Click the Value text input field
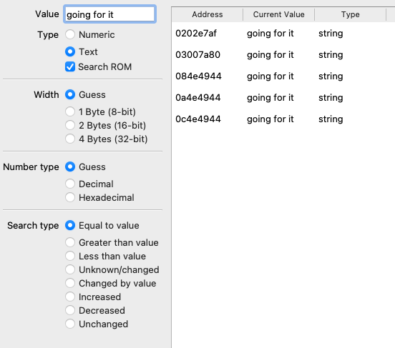This screenshot has height=348, width=395. tap(109, 14)
